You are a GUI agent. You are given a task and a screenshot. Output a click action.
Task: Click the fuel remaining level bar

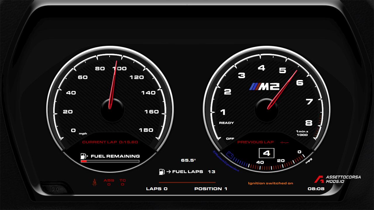[110, 161]
